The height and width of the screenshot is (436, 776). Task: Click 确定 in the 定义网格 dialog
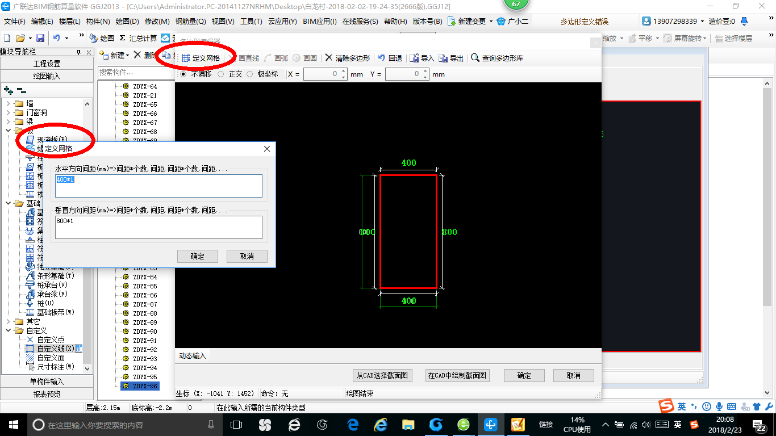pos(198,256)
